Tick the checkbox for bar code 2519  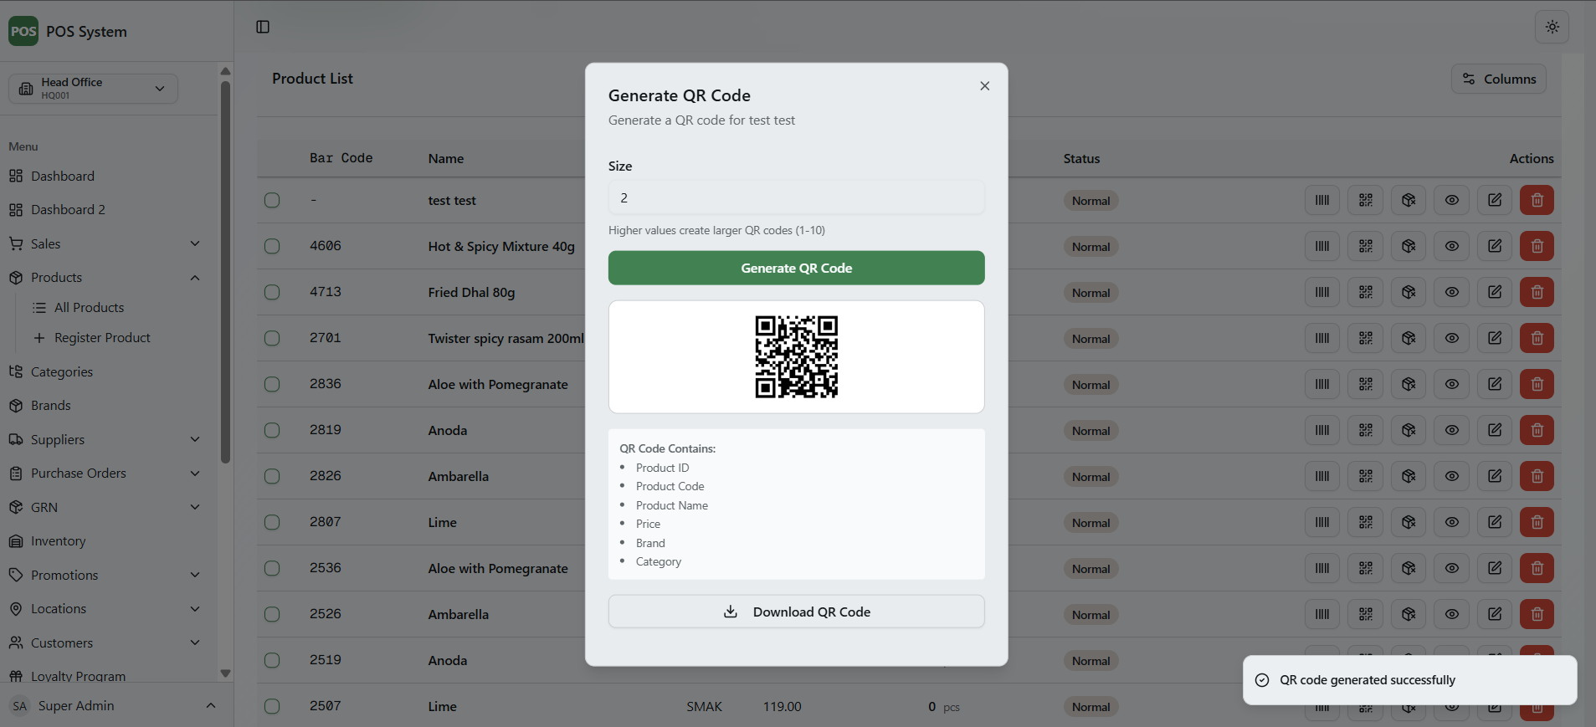pyautogui.click(x=272, y=660)
